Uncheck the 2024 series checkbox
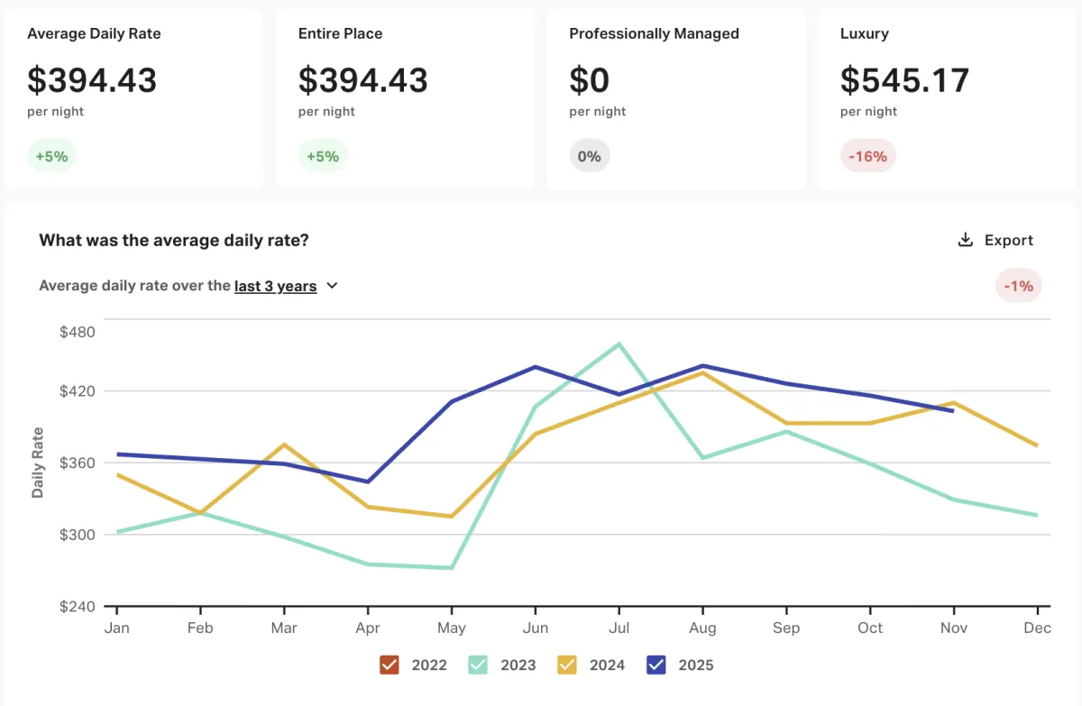Viewport: 1082px width, 706px height. [x=567, y=665]
